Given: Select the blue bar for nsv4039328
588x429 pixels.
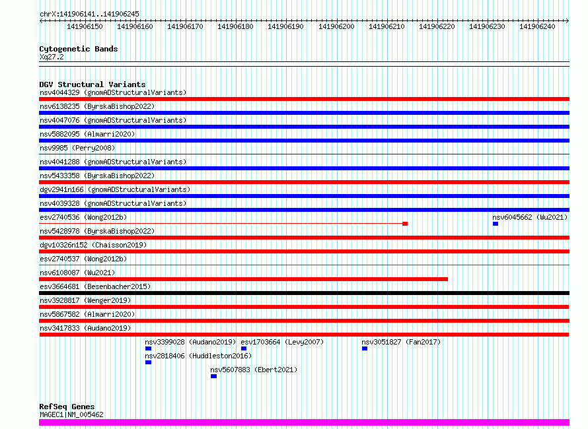Looking at the screenshot, I should [x=304, y=210].
